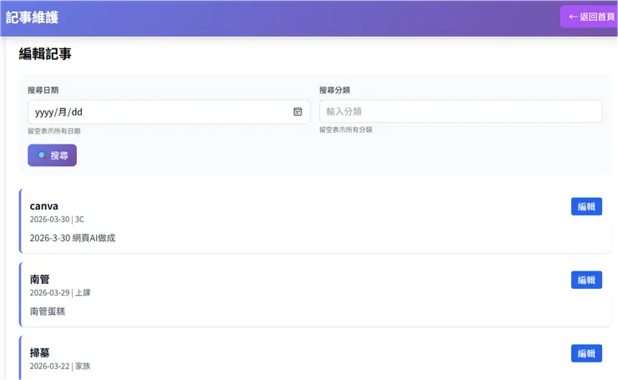Select the 南管 note title

tap(39, 280)
